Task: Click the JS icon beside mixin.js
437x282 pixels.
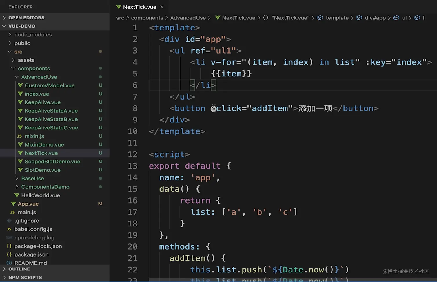Action: pos(20,136)
